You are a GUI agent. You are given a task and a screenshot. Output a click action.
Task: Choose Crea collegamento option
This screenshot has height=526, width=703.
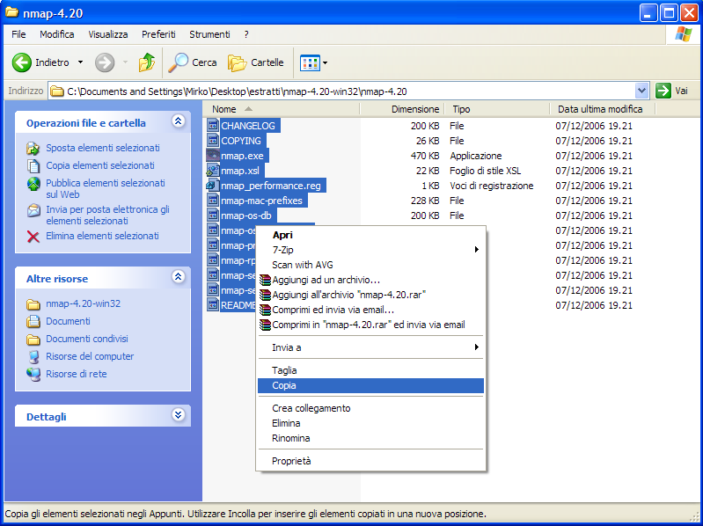pos(370,408)
